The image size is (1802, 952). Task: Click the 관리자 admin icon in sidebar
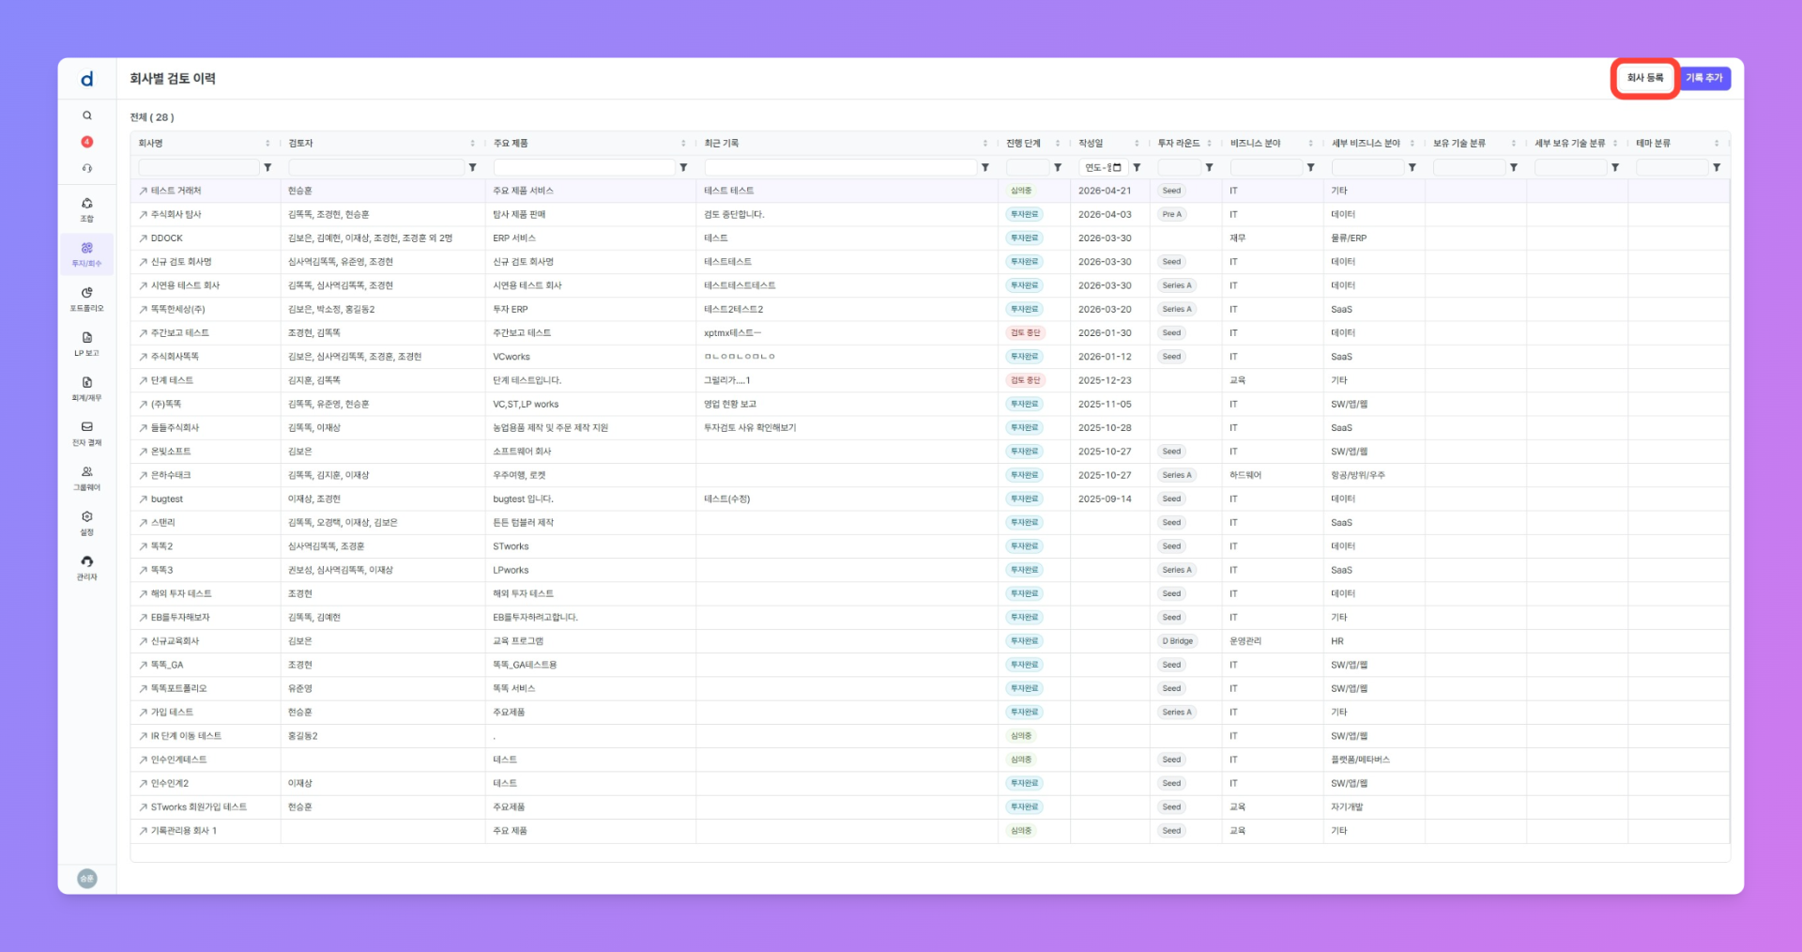tap(86, 567)
